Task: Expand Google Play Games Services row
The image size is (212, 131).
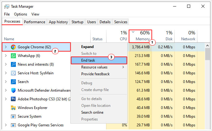Action: point(6,125)
